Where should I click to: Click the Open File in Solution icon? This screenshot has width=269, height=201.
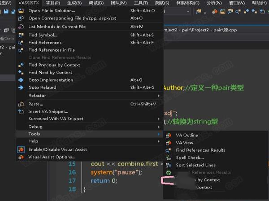click(21, 11)
